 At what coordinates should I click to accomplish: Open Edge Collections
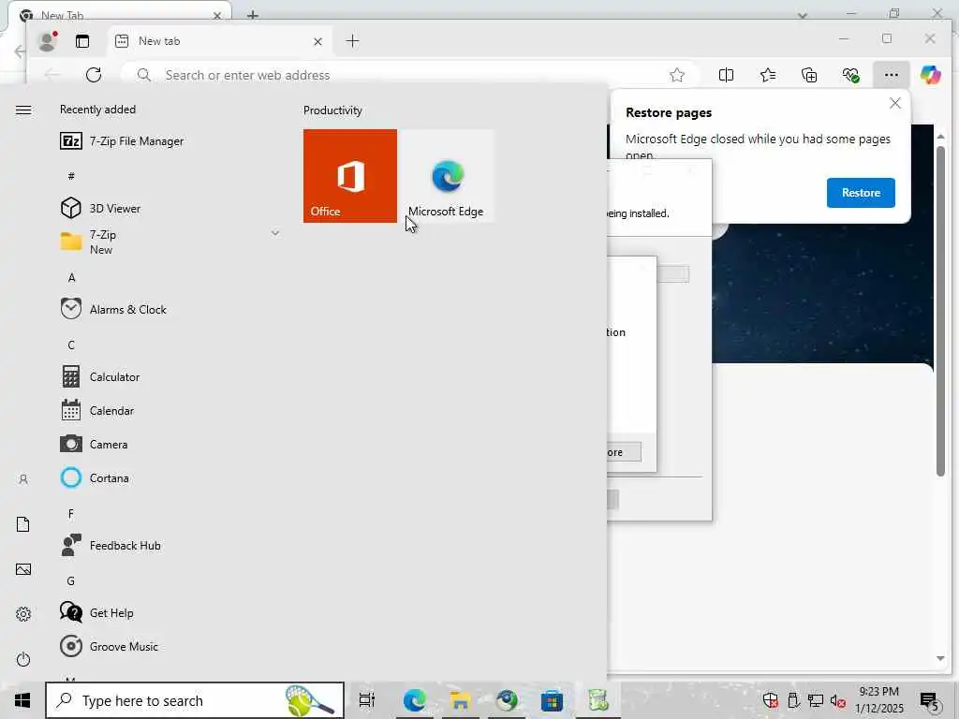click(x=809, y=75)
